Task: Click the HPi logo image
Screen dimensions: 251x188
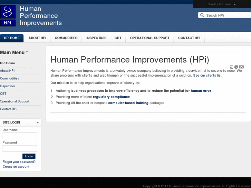Action: (8, 16)
